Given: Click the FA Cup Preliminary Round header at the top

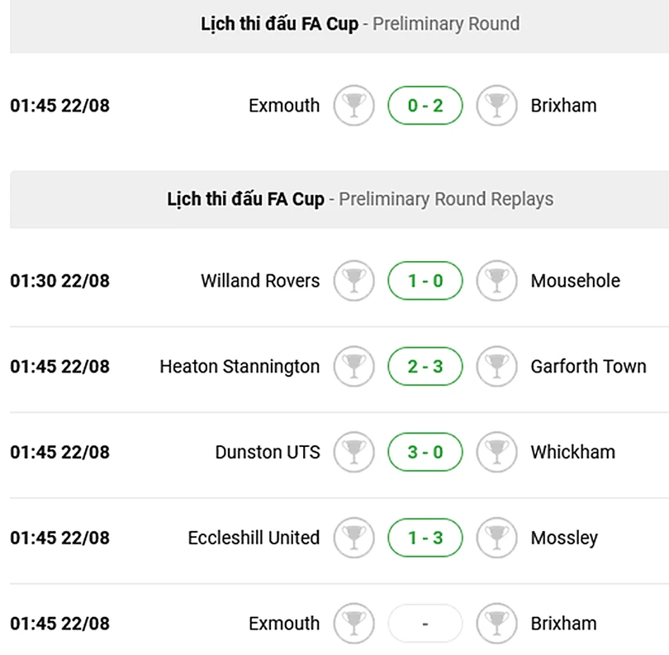Looking at the screenshot, I should tap(360, 24).
